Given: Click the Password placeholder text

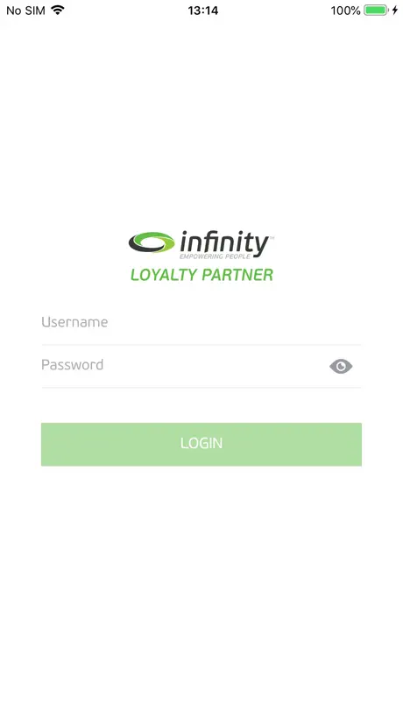Looking at the screenshot, I should click(72, 365).
